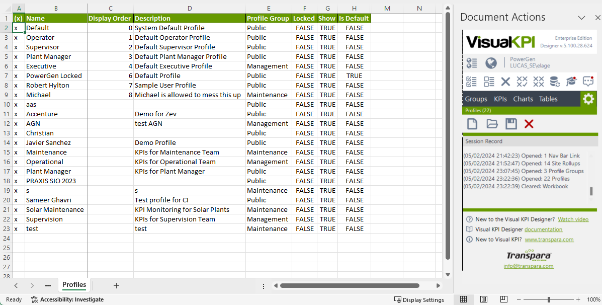This screenshot has width=602, height=305.
Task: Click the new blank document icon
Action: [x=472, y=124]
